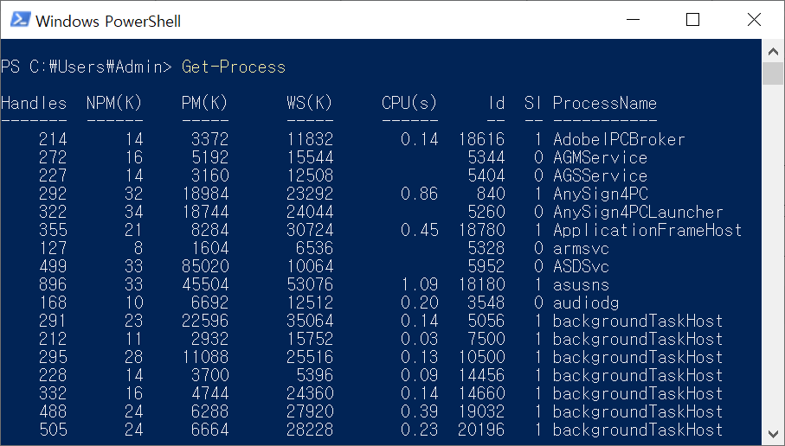
Task: Click the WS(K) column header
Action: [309, 104]
